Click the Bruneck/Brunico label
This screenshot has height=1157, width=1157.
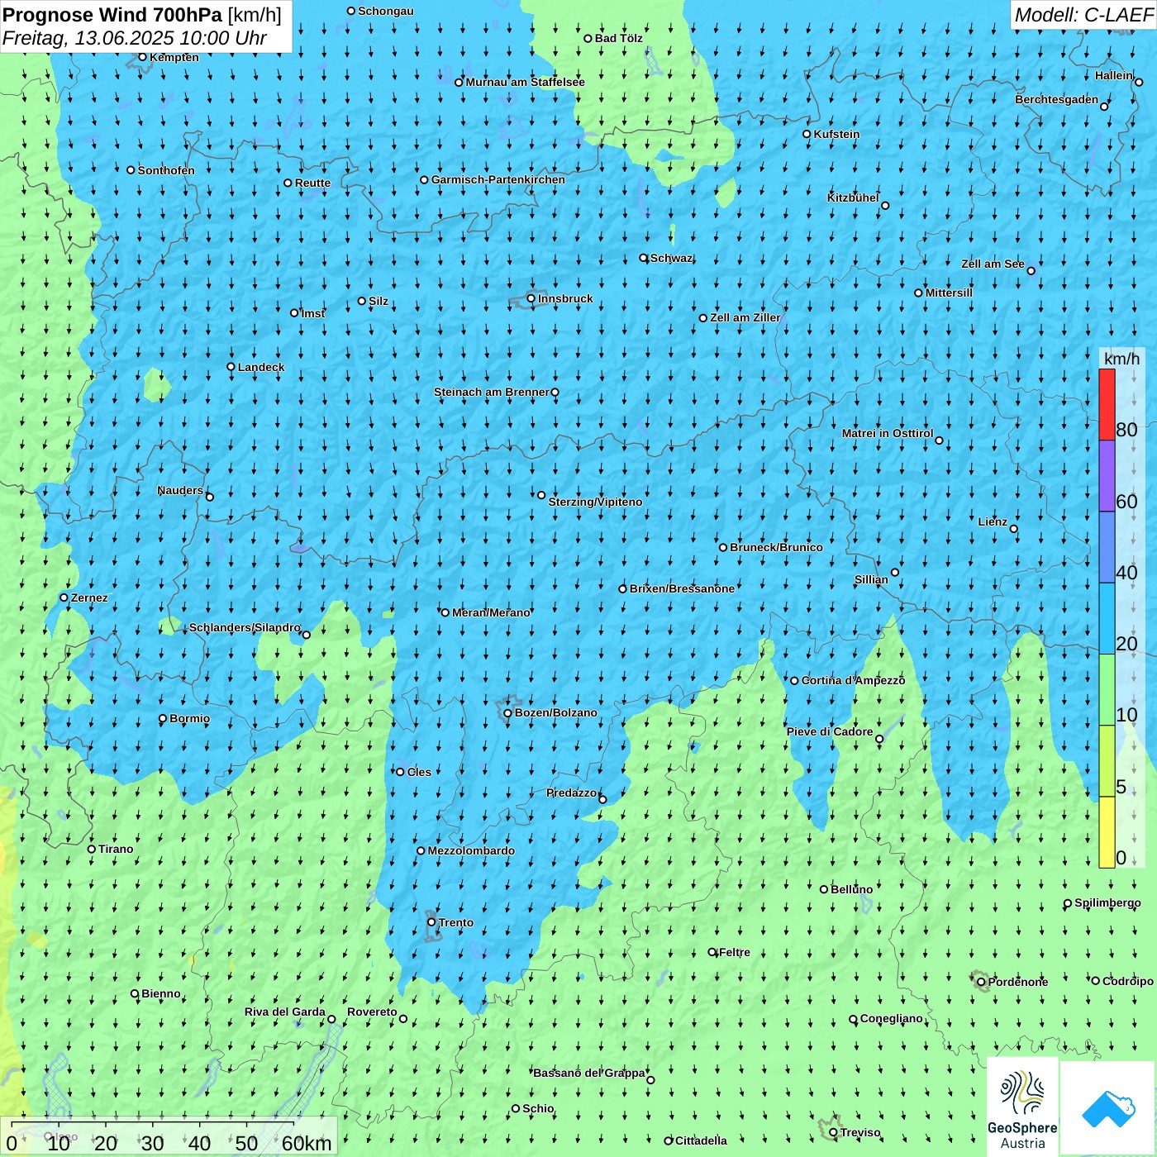(776, 547)
